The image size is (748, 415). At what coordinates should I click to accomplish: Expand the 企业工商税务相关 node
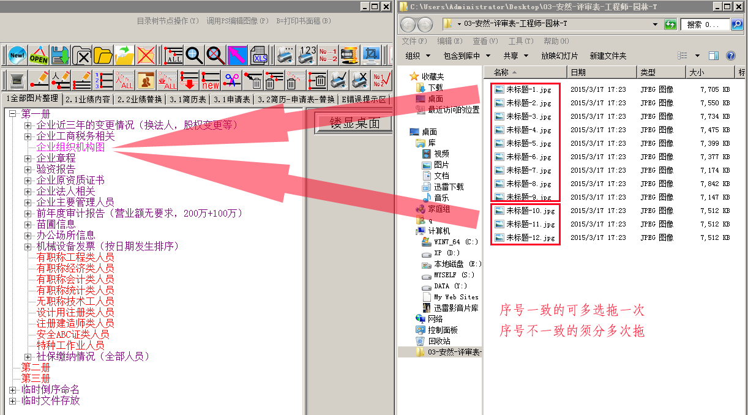click(28, 136)
